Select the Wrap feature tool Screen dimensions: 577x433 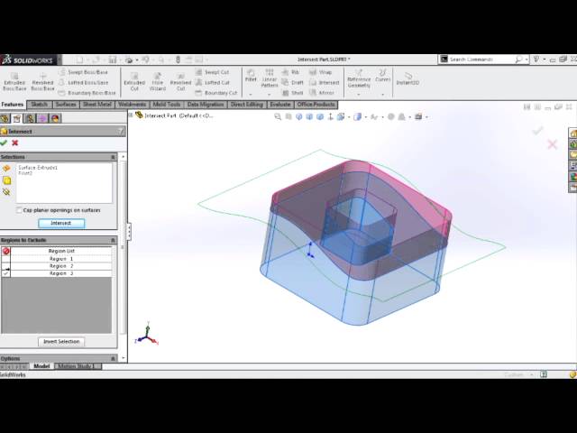pyautogui.click(x=321, y=72)
